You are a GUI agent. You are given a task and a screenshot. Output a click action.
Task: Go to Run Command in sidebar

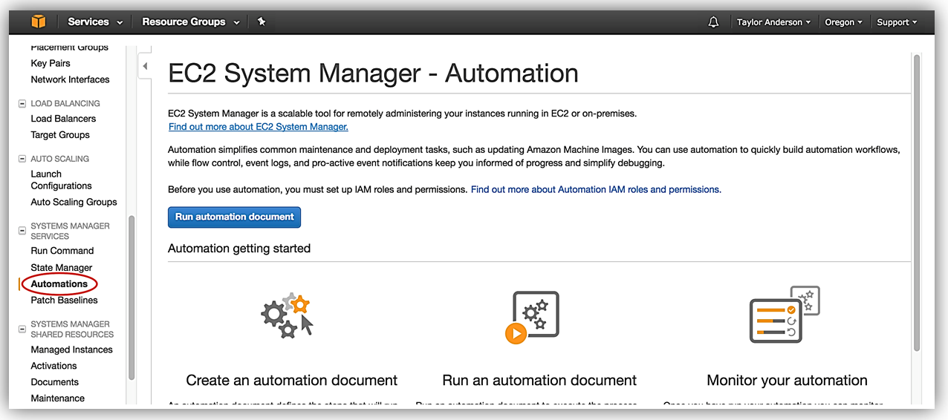click(x=62, y=251)
